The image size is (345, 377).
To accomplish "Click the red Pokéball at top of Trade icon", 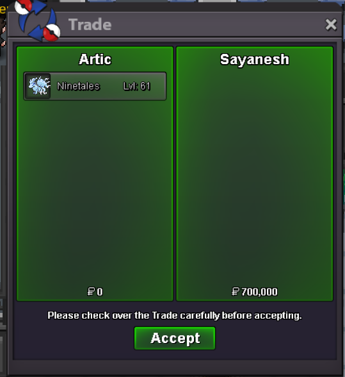I will (x=23, y=6).
